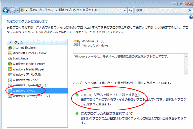Choose Microsoft Office Outlook text row
Viewport: 194px width, 129px height.
point(29,53)
